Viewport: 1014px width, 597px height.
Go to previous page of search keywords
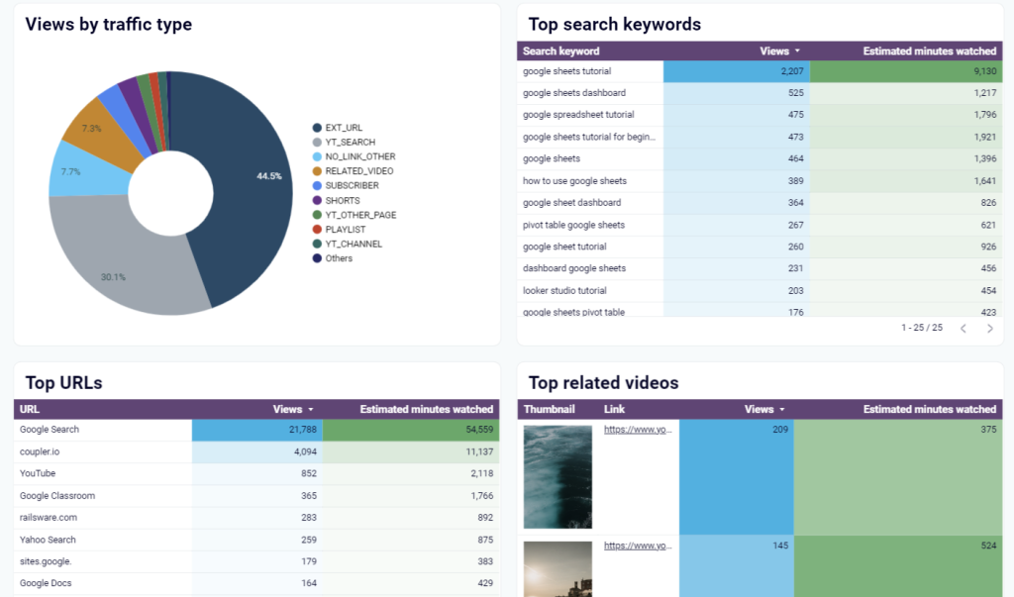(963, 328)
